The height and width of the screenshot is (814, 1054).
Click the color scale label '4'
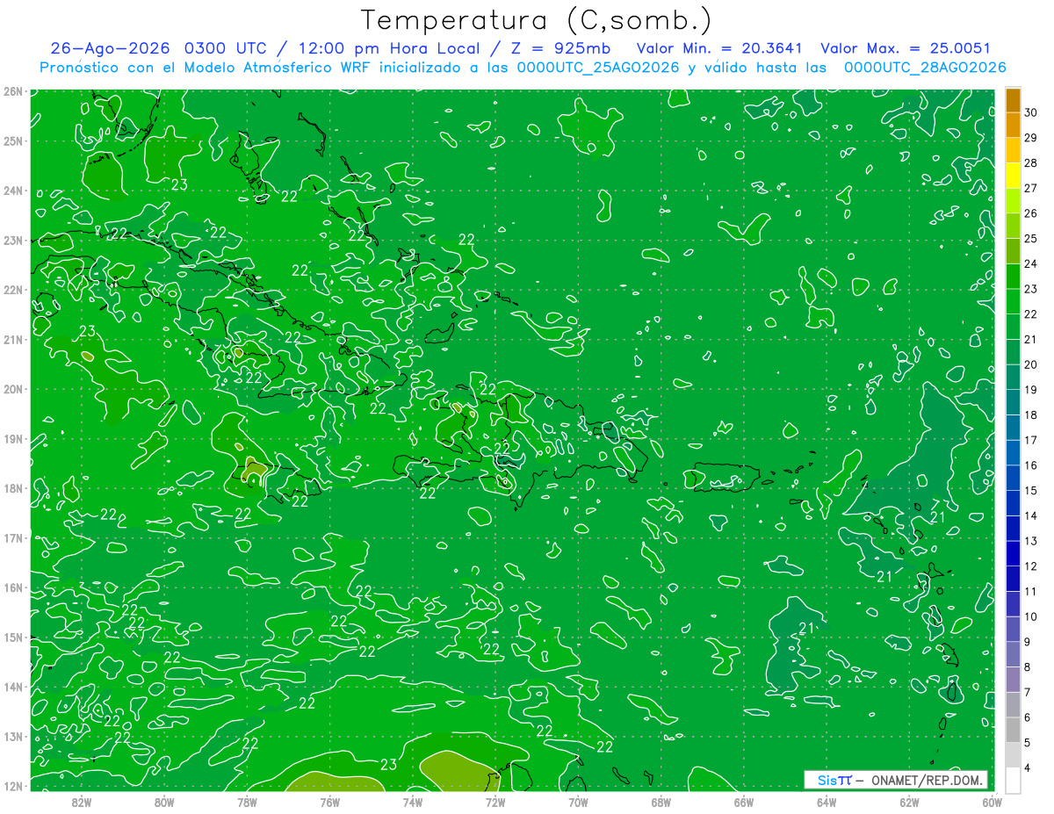pos(1027,768)
